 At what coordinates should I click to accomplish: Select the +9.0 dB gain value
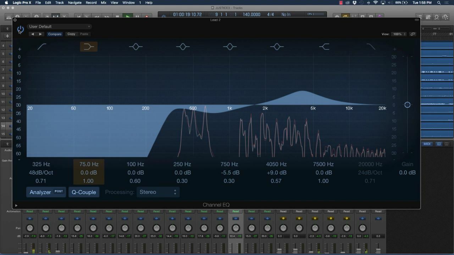pos(276,172)
